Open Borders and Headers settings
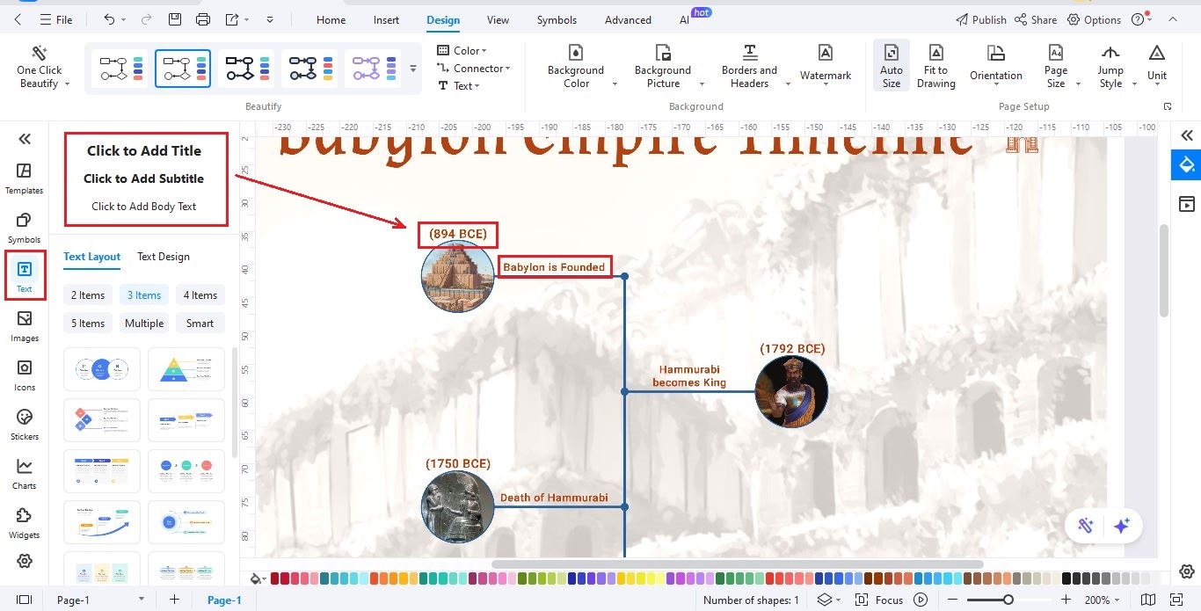The image size is (1201, 611). [748, 67]
